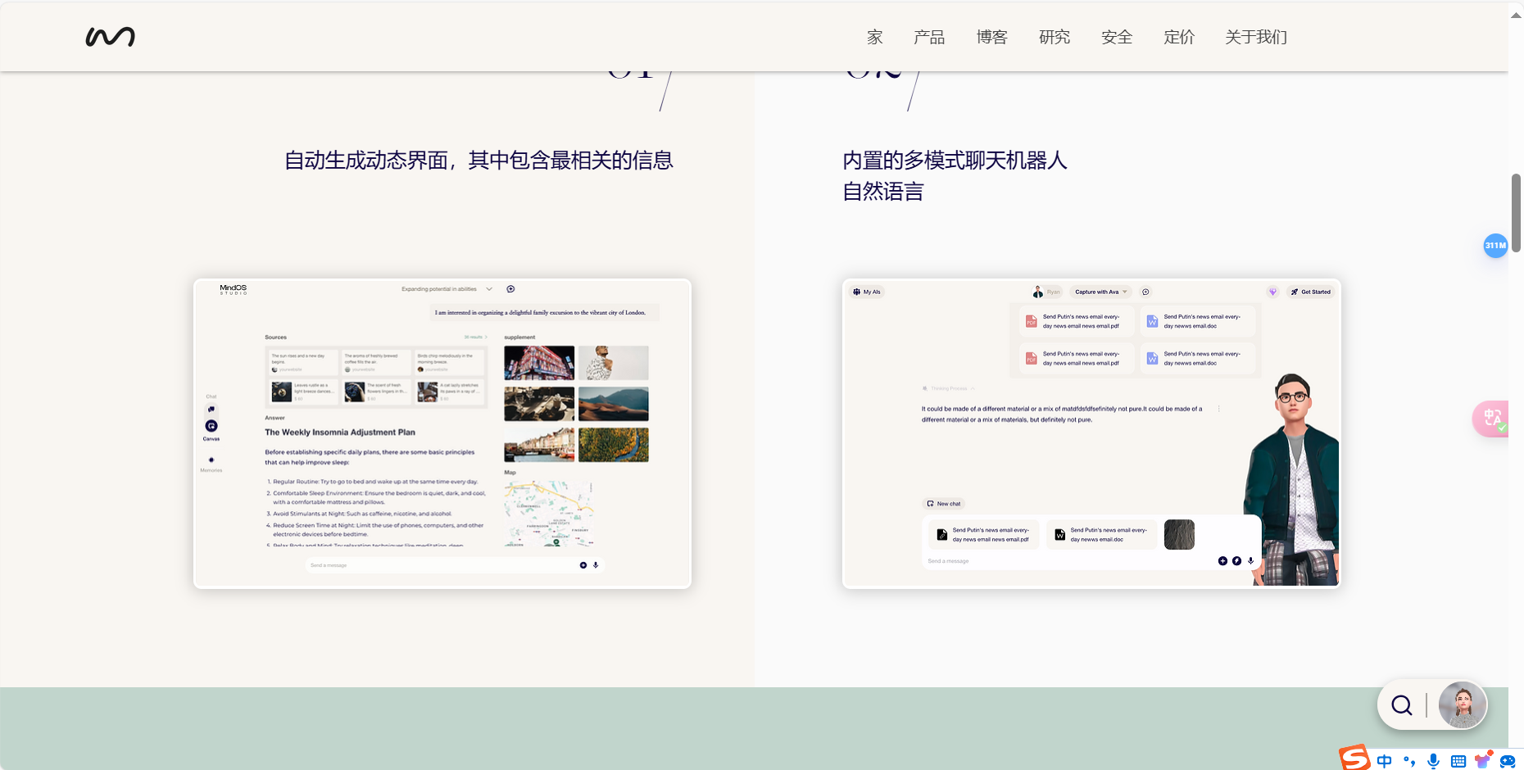Screen dimensions: 1524x770
Task: Open the 博客 menu in the navigation bar
Action: [x=991, y=37]
